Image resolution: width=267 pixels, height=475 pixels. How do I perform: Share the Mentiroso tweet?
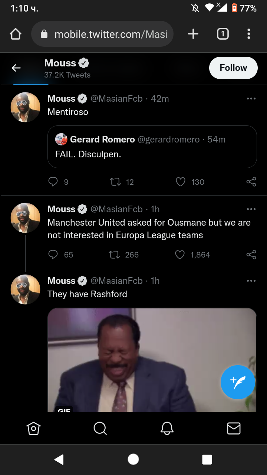coord(251,182)
